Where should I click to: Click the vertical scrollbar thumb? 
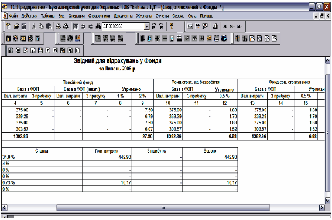pyautogui.click(x=327, y=133)
